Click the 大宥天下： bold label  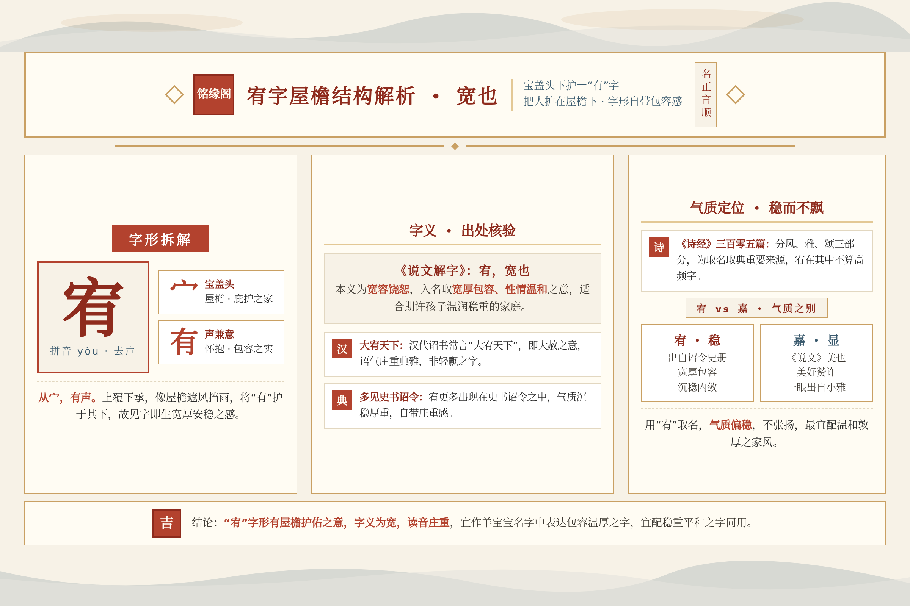coord(381,345)
